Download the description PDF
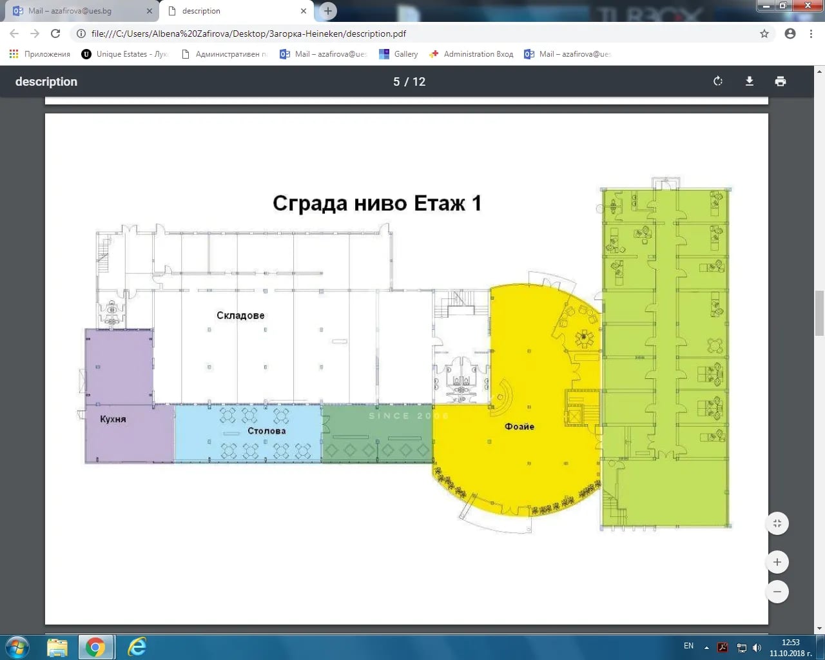Image resolution: width=825 pixels, height=660 pixels. tap(750, 81)
